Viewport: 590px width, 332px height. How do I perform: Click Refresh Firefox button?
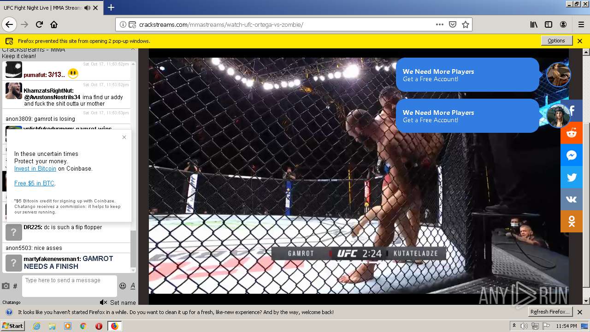(550, 312)
